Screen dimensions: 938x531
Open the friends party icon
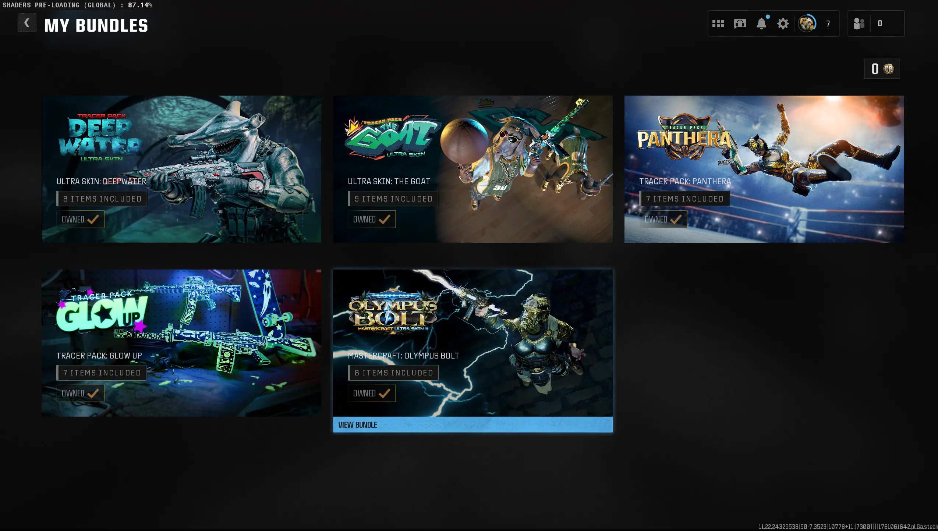859,24
